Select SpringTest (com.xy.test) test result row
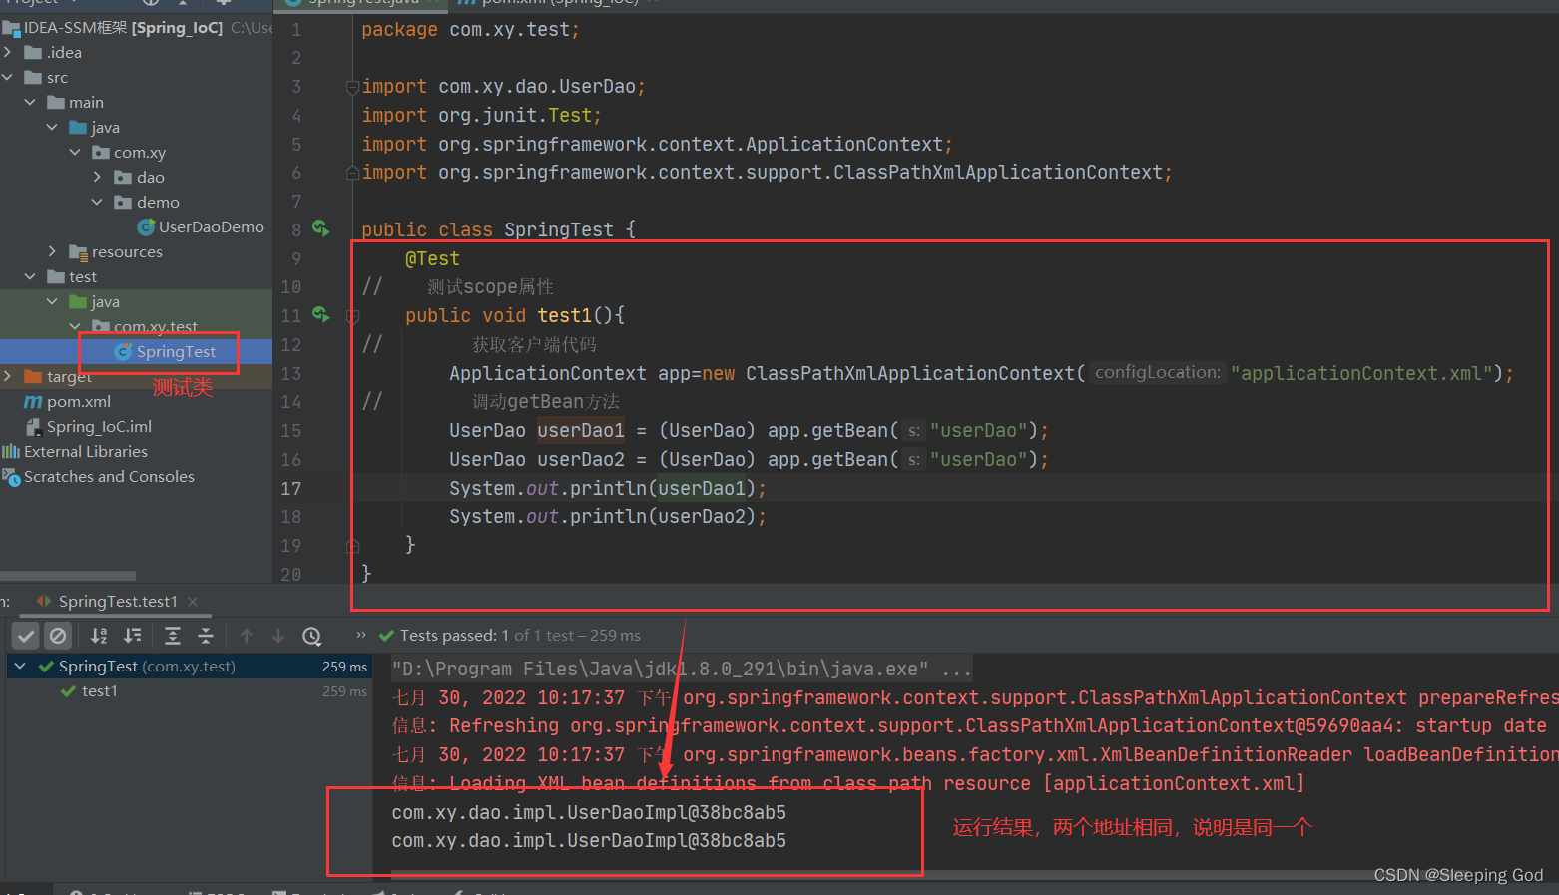1559x895 pixels. point(190,666)
